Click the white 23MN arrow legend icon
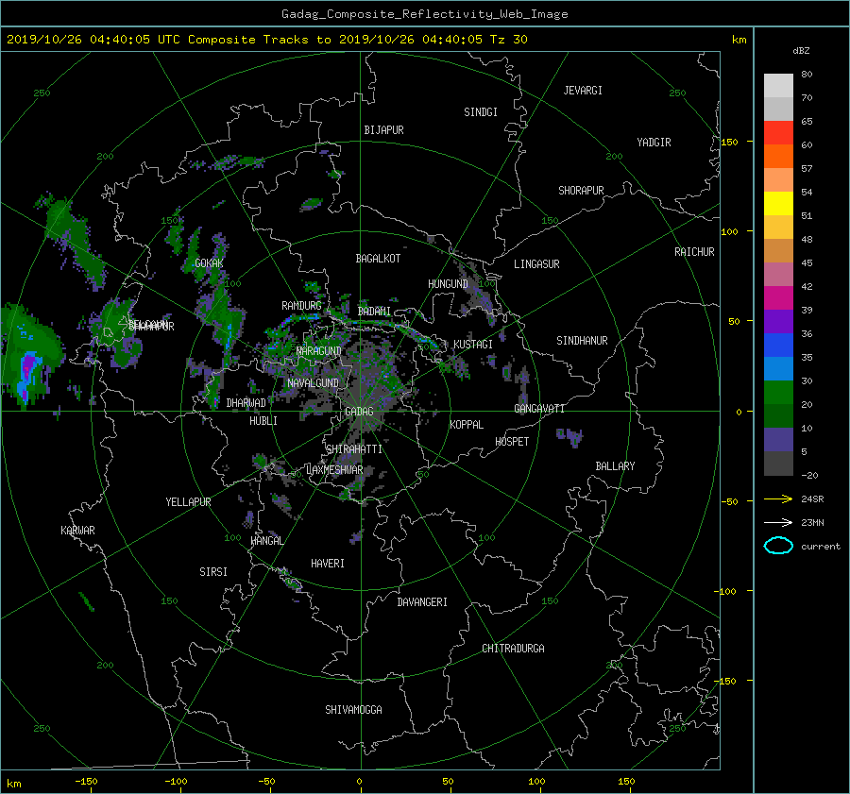The height and width of the screenshot is (794, 850). pos(778,522)
